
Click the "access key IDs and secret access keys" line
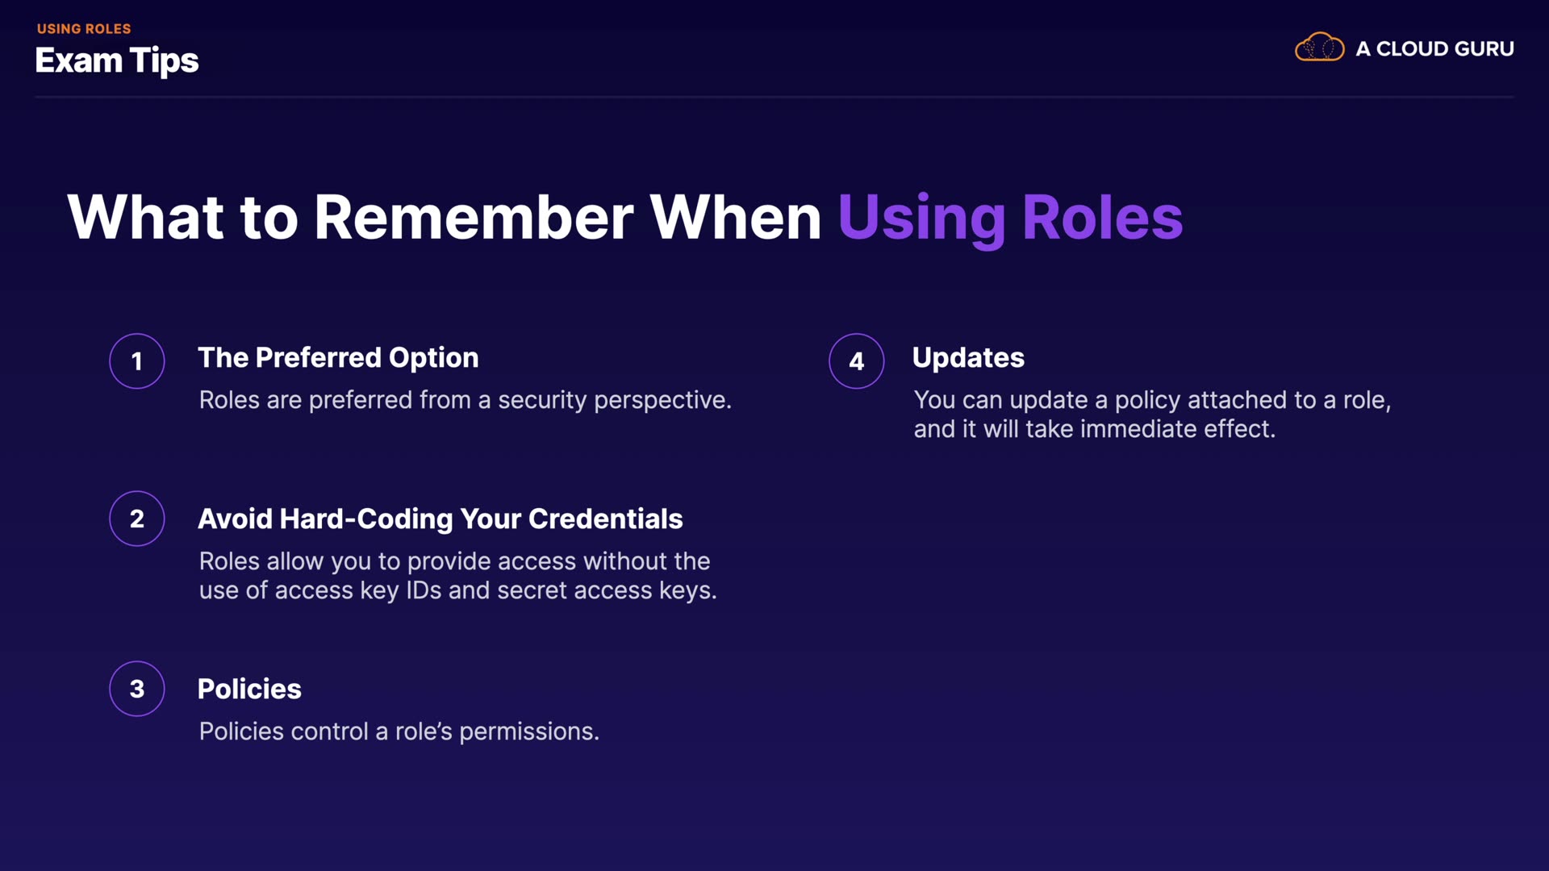457,590
